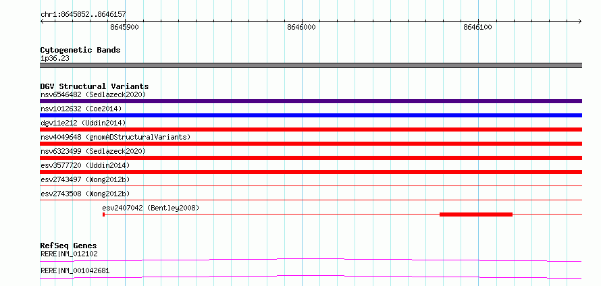Viewport: 601px width, 286px height.
Task: Click the small red esv2407042 start marker
Action: coord(103,214)
